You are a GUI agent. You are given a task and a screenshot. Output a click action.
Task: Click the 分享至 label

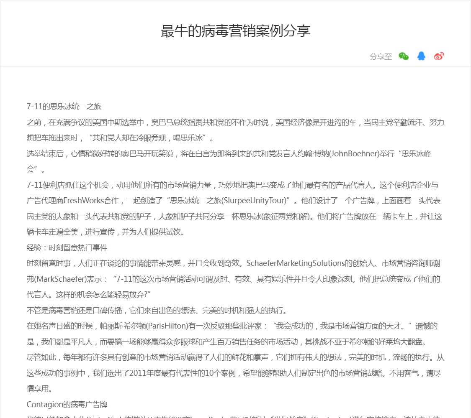381,57
